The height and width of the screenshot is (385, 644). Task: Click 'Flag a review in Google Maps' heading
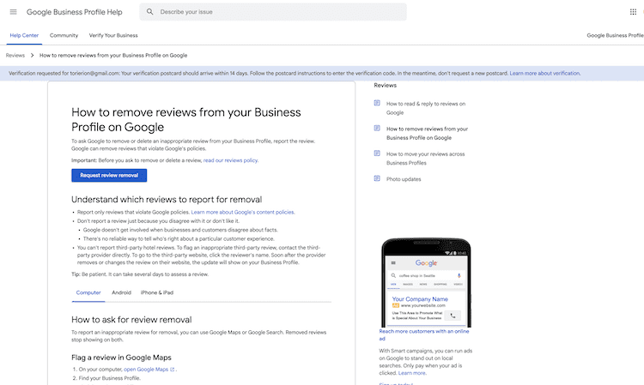coord(121,358)
